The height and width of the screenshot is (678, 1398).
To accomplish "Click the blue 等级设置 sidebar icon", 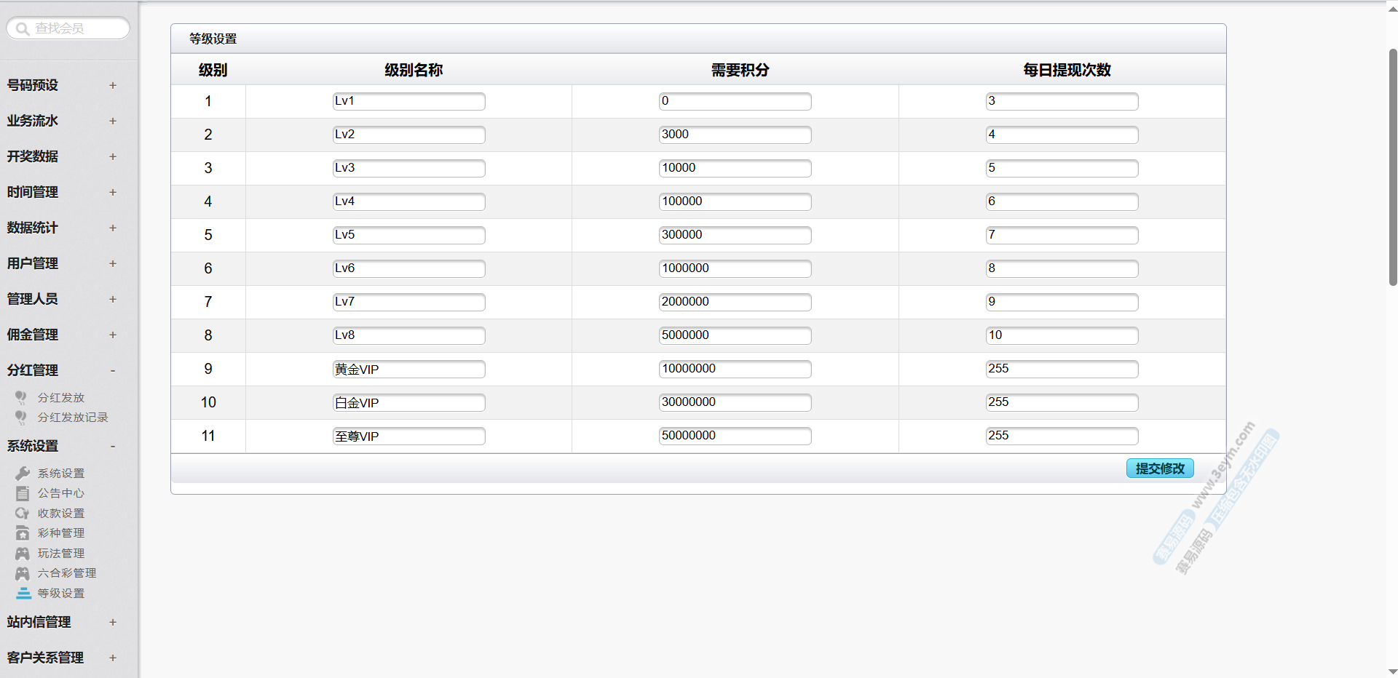I will (23, 594).
